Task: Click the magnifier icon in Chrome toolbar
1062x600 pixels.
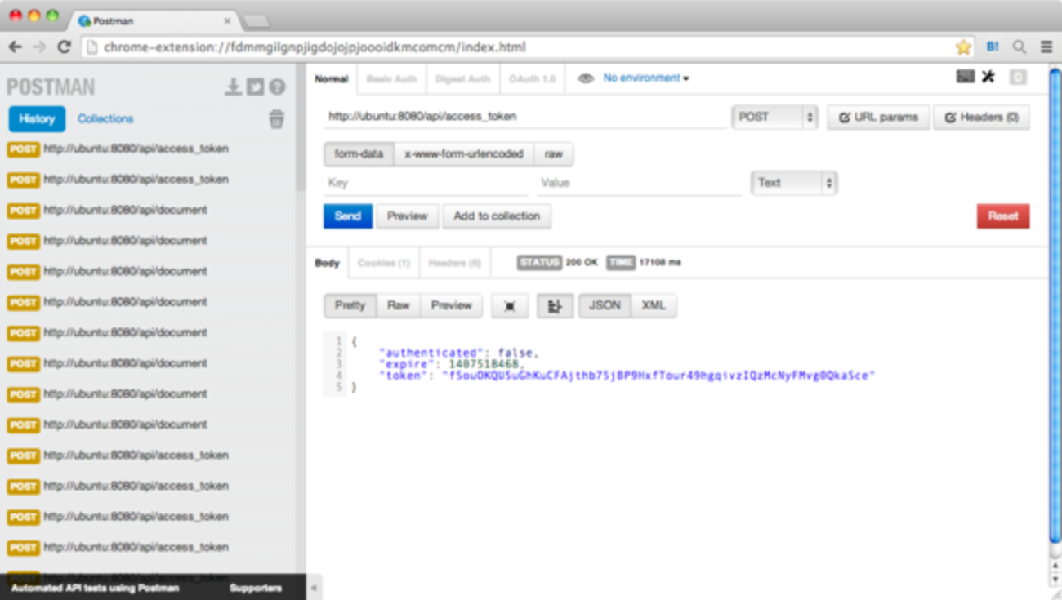Action: click(1020, 47)
